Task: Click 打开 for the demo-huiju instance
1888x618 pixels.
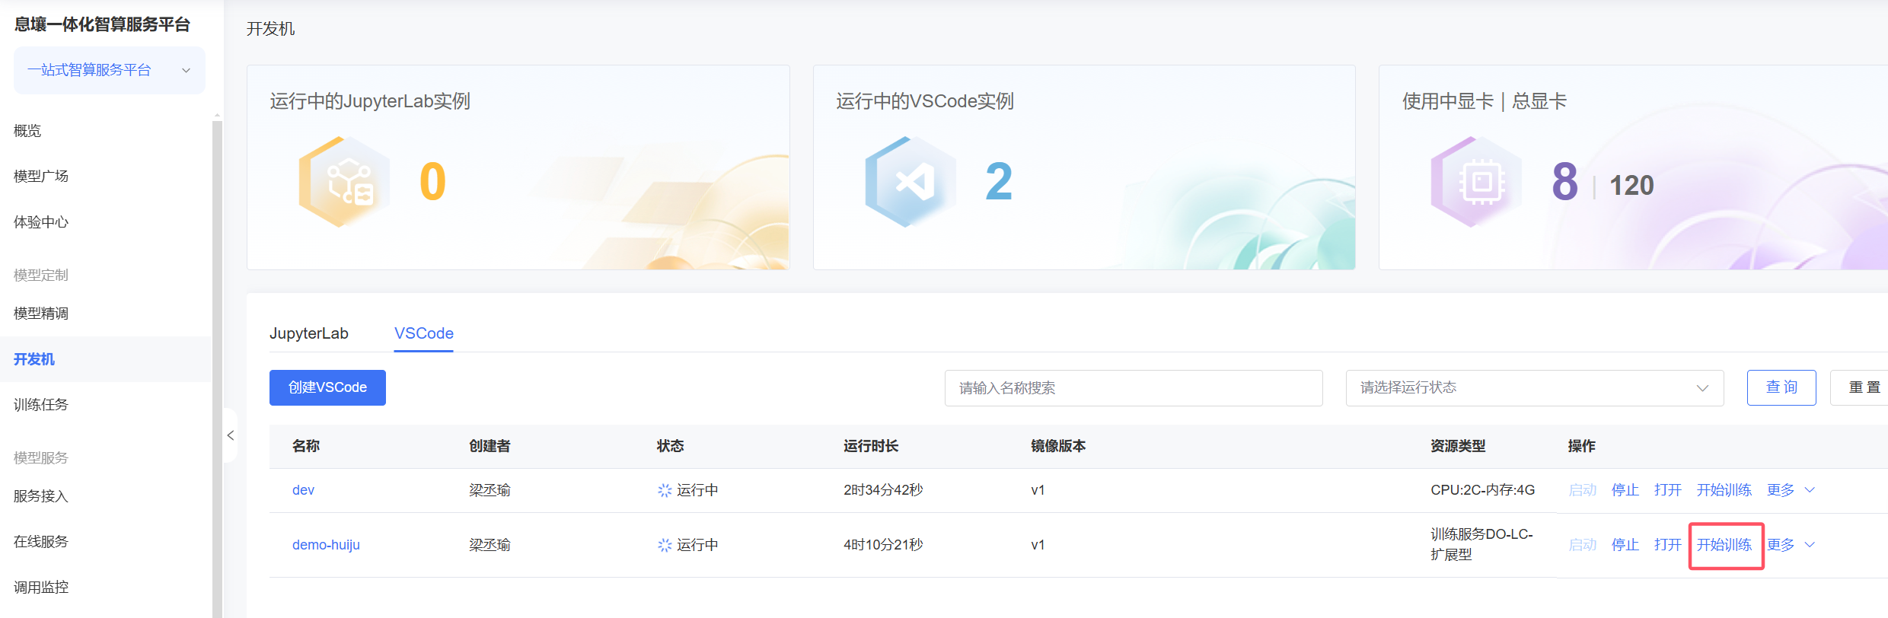Action: pos(1668,545)
